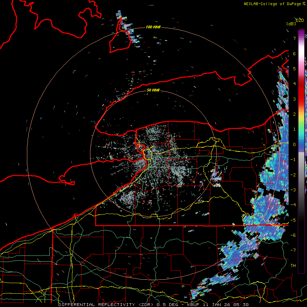Click the -6 value on the color scale

point(293,235)
